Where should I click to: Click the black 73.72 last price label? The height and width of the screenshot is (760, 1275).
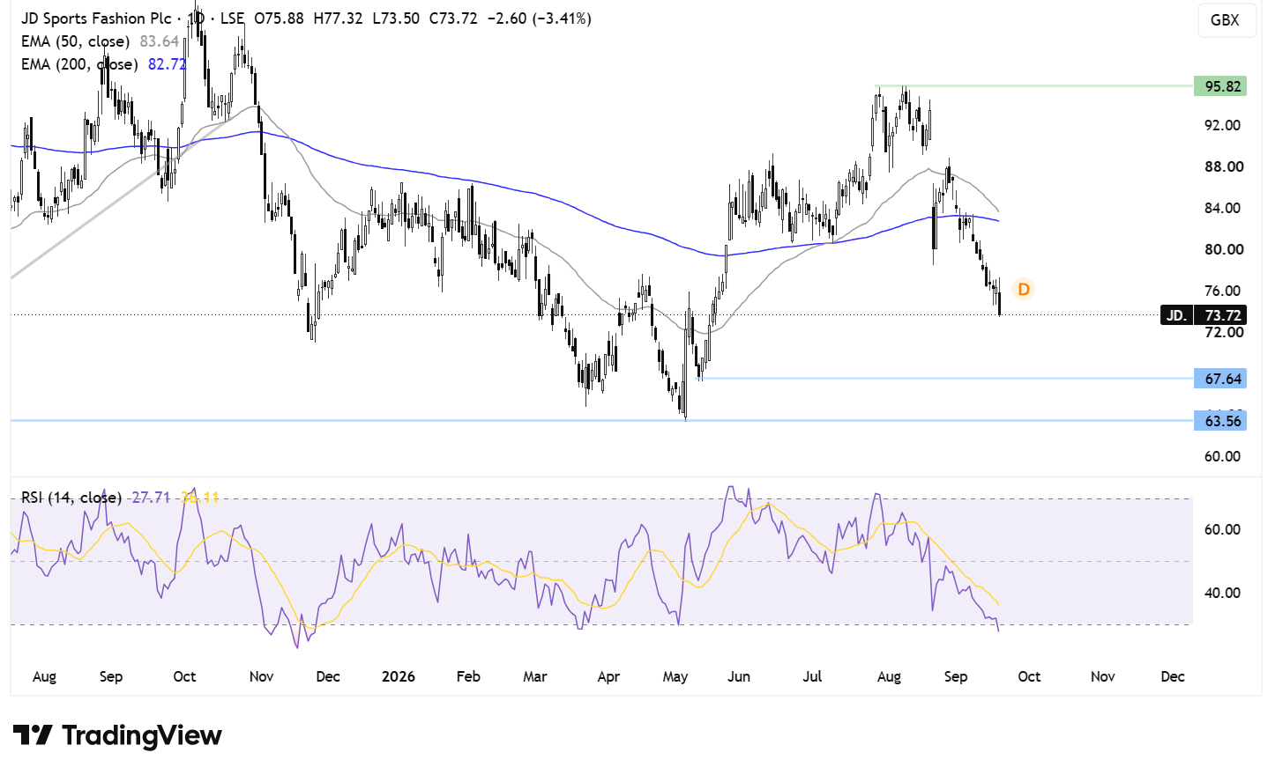tap(1220, 315)
